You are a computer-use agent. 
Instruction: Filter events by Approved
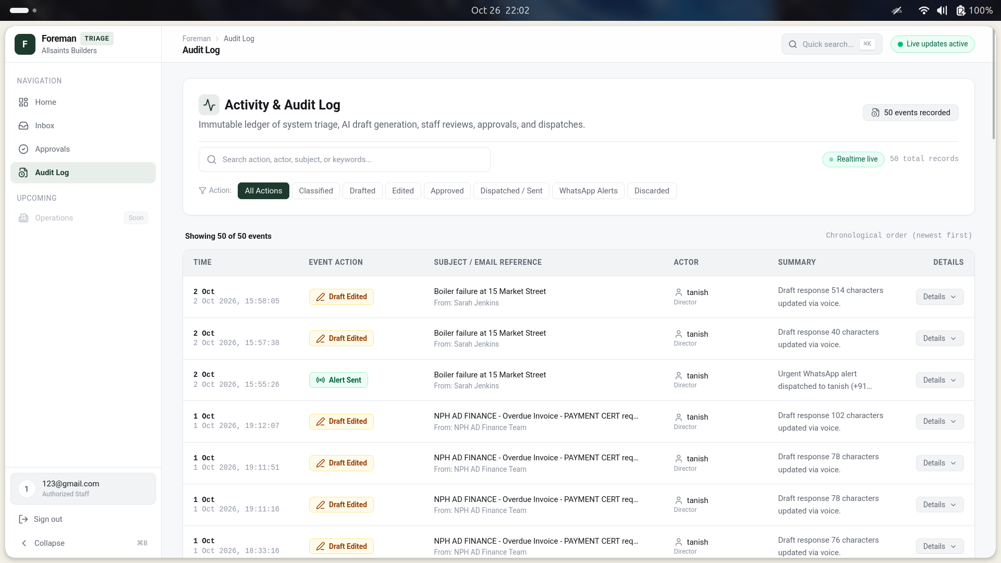point(447,191)
